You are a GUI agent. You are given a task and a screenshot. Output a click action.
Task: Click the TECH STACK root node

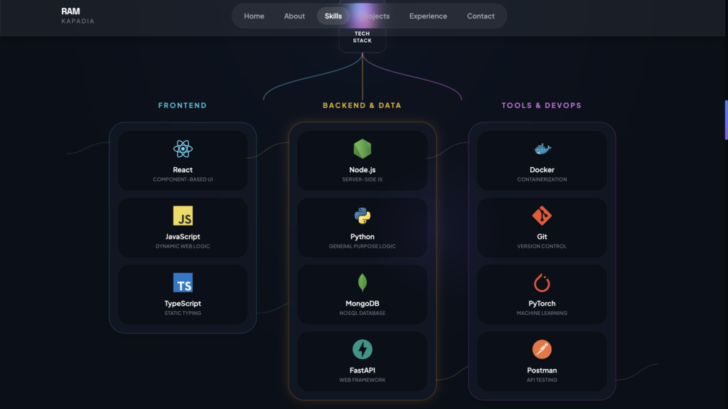[x=362, y=37]
